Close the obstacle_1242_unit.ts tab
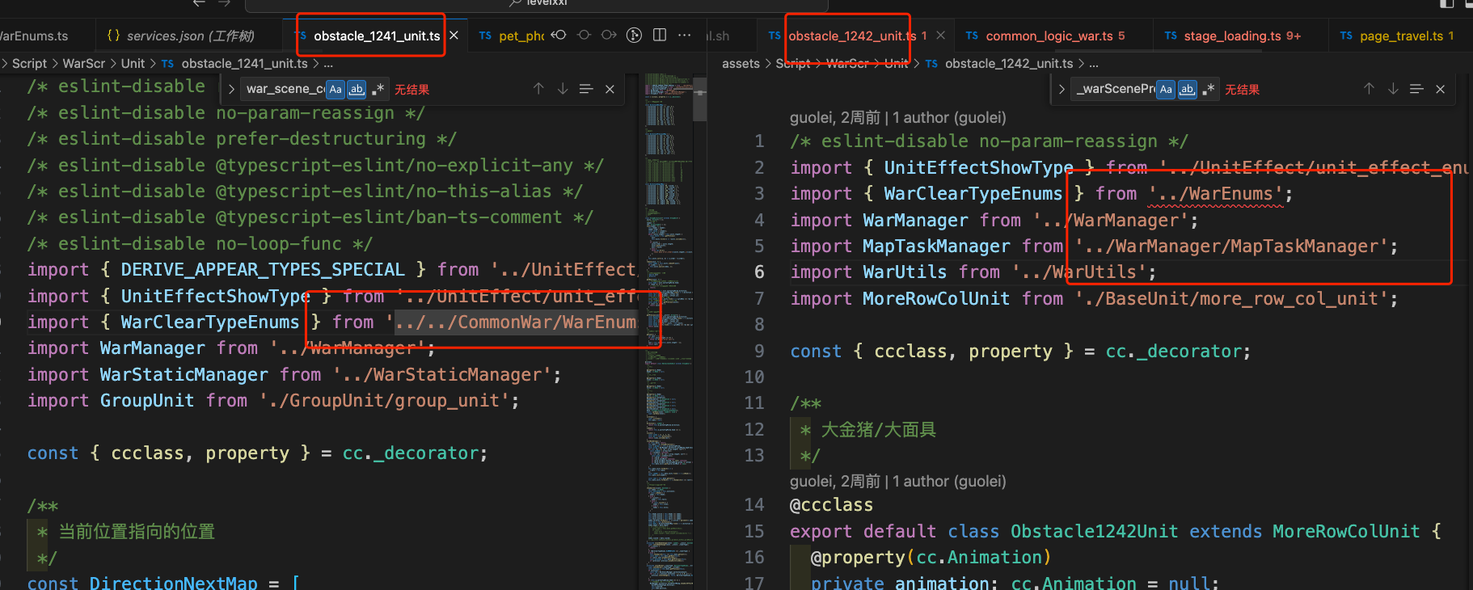 941,36
